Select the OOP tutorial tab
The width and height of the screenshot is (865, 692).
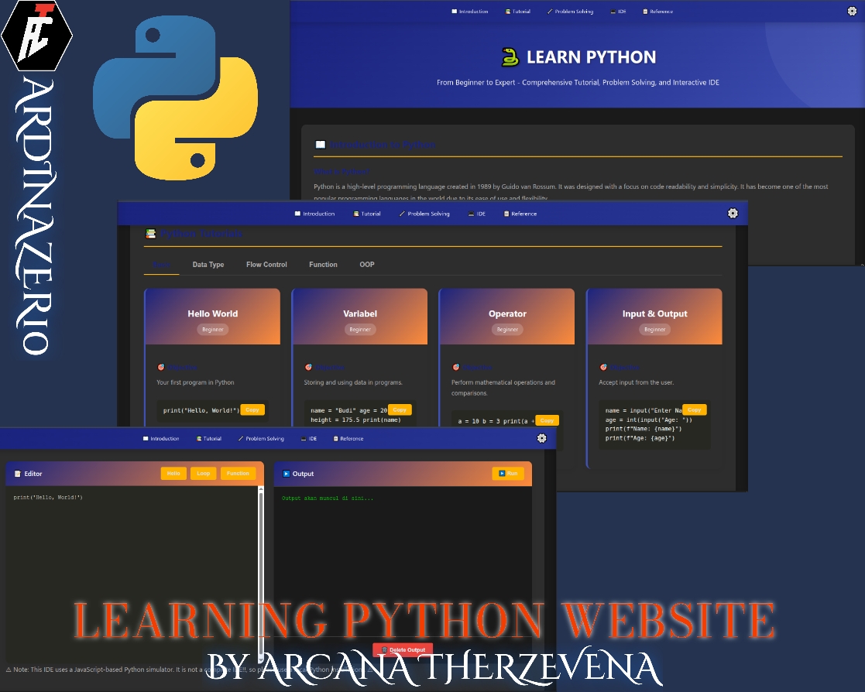tap(366, 265)
